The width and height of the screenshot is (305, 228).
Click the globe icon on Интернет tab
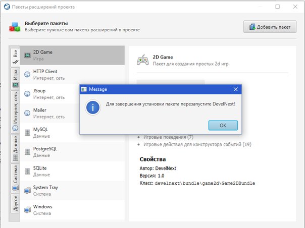(15, 128)
